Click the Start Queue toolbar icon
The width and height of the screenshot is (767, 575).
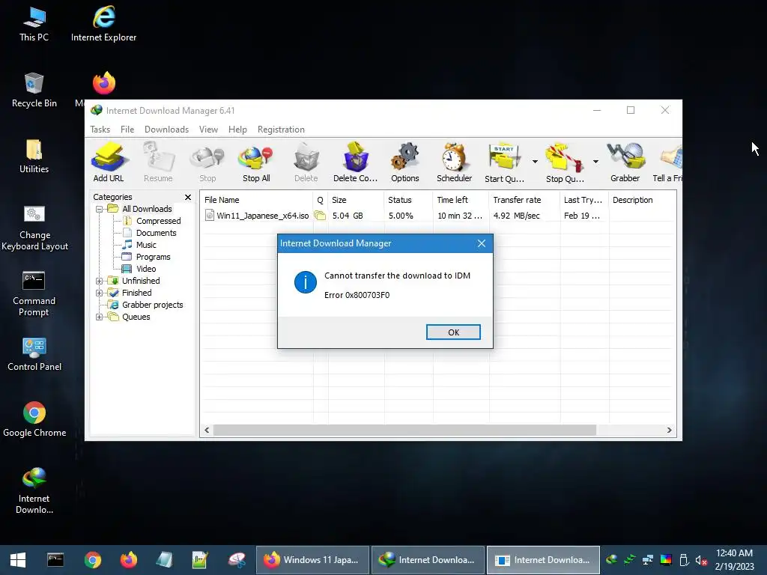point(504,162)
